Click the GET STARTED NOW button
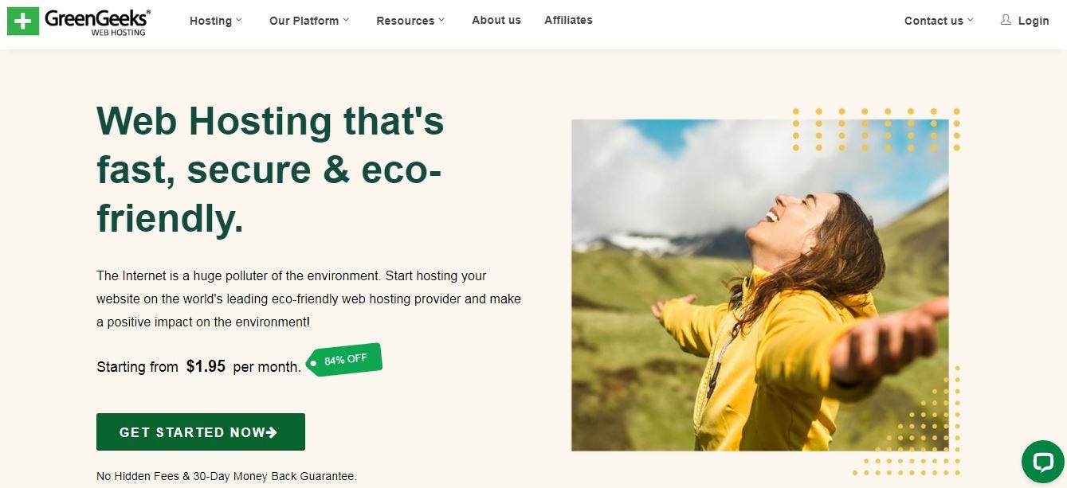 201,432
